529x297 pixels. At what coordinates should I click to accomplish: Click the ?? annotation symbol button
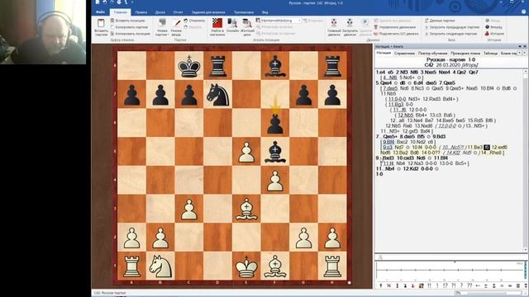pyautogui.click(x=469, y=285)
